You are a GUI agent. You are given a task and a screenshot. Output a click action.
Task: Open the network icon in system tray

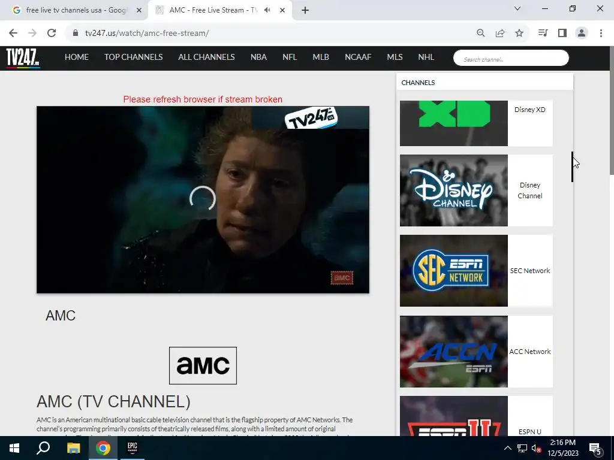(x=522, y=448)
